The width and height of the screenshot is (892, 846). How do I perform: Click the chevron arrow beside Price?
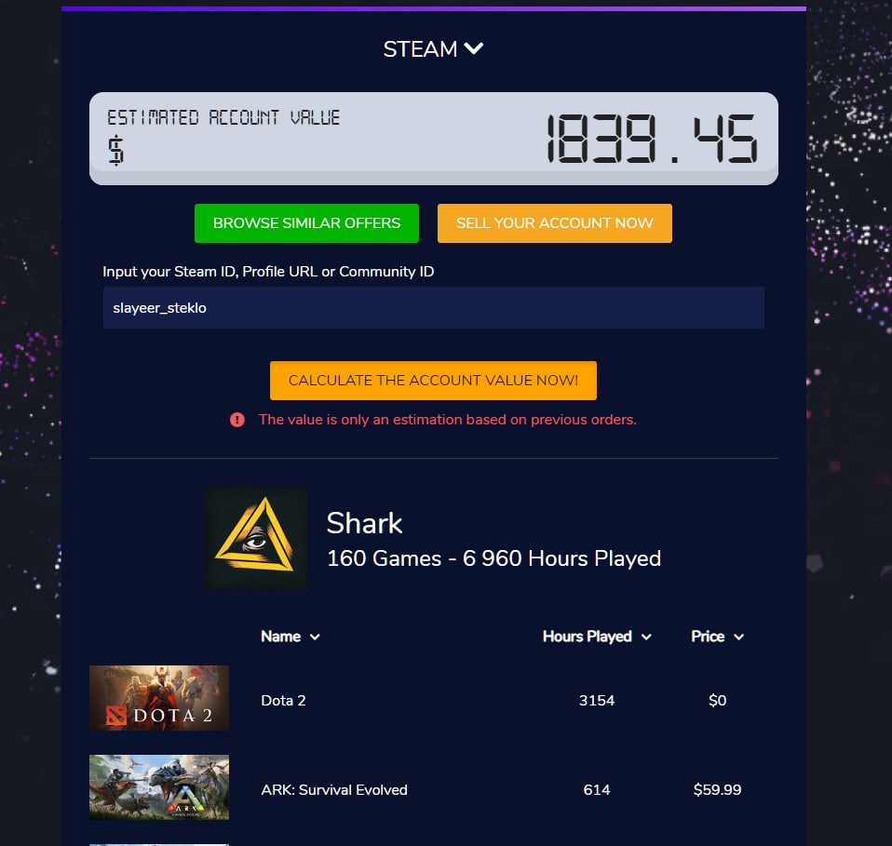[x=738, y=637]
